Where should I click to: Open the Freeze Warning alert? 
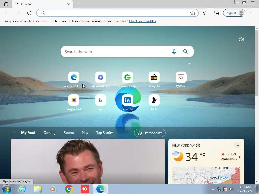pos(231,157)
